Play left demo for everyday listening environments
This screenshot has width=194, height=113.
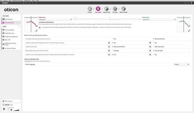tap(109, 51)
